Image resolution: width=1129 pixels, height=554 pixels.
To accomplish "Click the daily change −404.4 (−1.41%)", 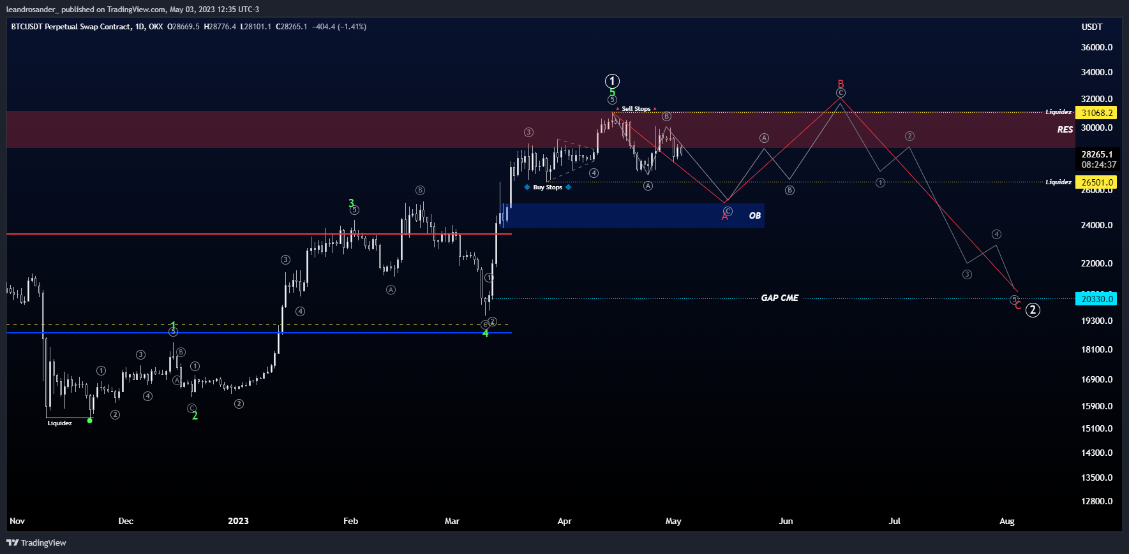I will [339, 27].
